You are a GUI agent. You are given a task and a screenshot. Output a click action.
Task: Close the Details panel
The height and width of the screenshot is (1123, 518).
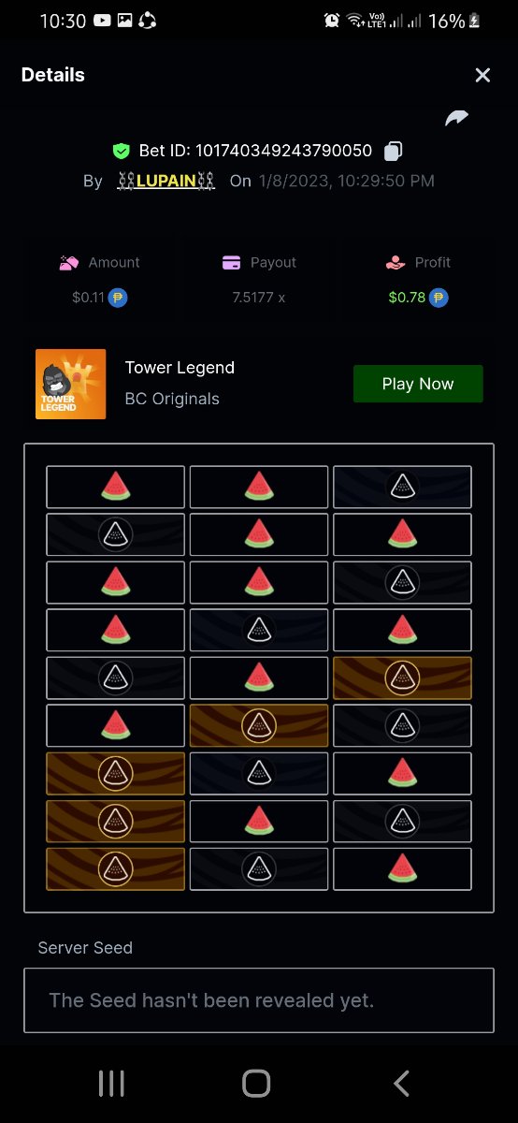coord(482,75)
